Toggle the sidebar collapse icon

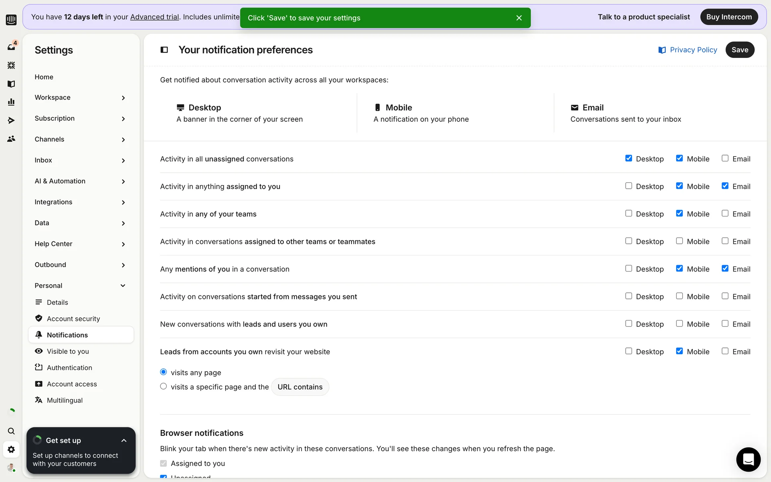tap(164, 50)
